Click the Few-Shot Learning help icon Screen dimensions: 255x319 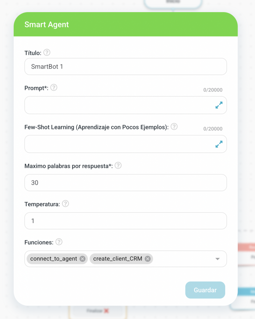(174, 127)
